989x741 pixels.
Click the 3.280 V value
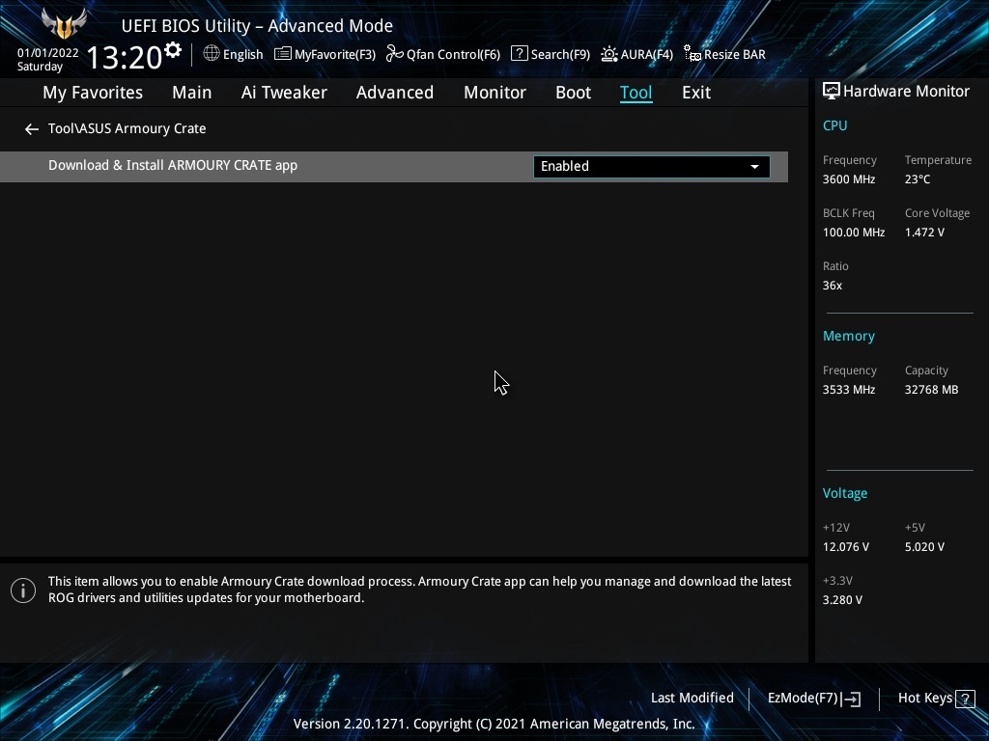tap(842, 600)
